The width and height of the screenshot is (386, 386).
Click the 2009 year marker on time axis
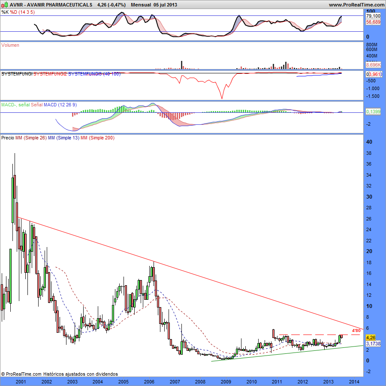(x=226, y=382)
